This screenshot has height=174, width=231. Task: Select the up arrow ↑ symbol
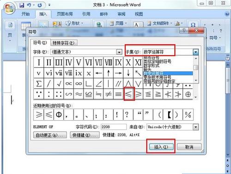[109, 73]
